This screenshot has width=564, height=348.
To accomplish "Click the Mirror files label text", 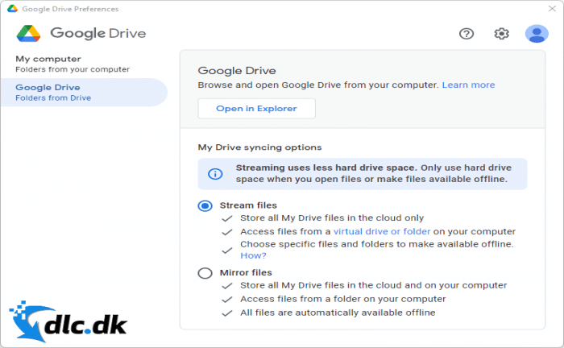I will coord(246,273).
